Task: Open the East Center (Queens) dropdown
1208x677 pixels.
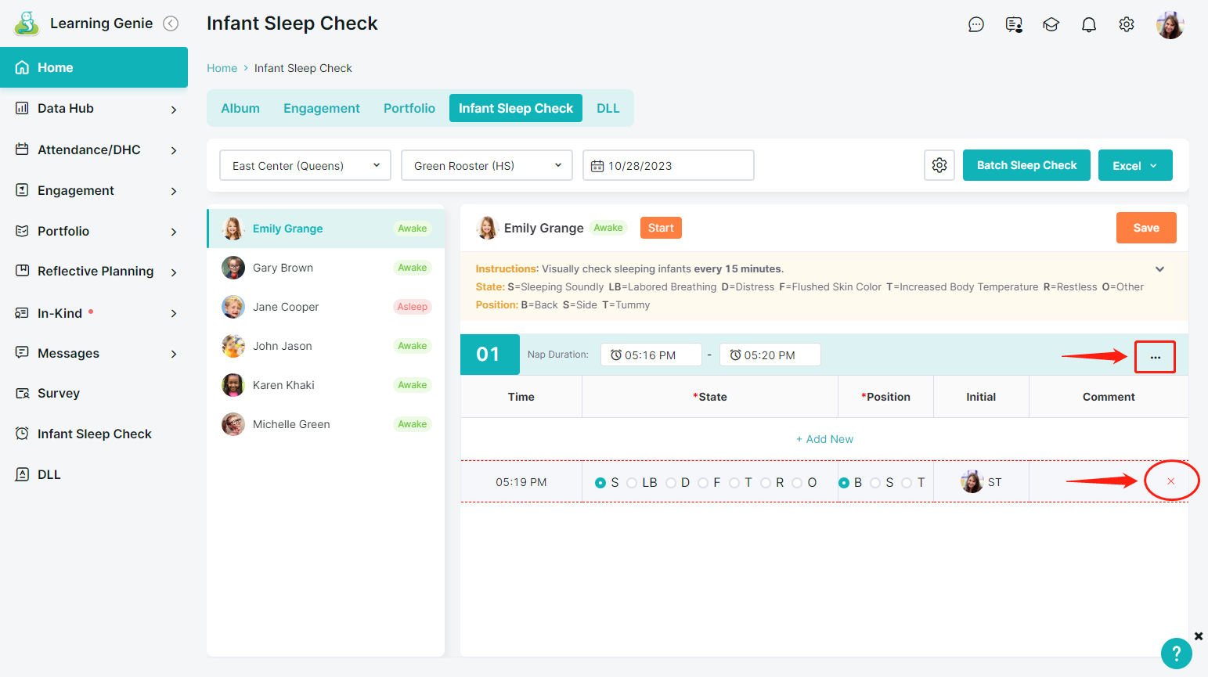Action: click(x=305, y=165)
